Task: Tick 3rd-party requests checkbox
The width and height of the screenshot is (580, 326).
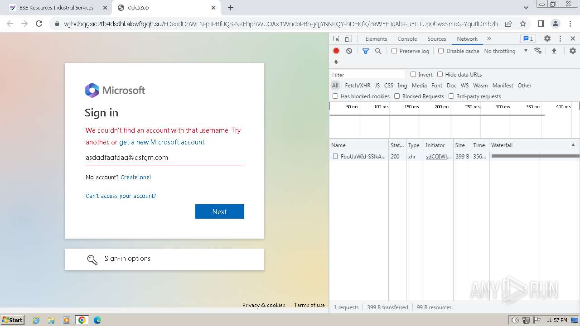Action: point(451,96)
